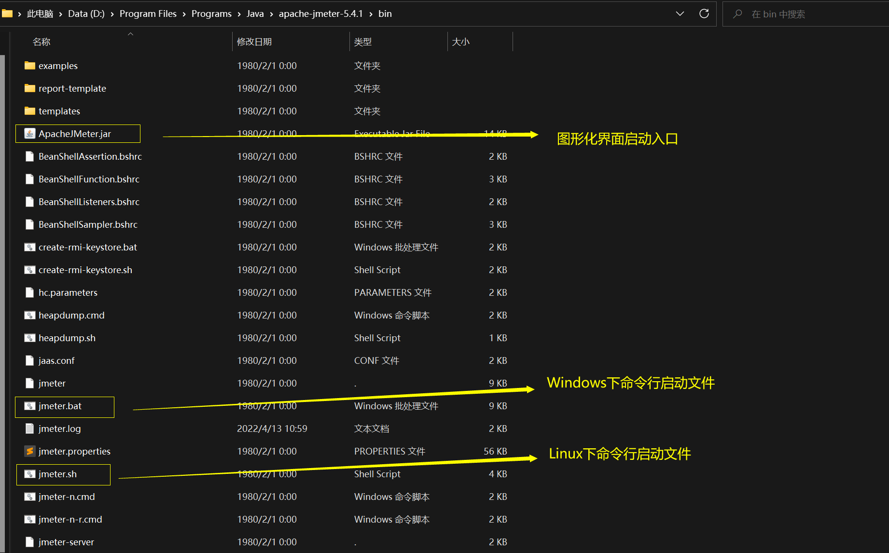Screen dimensions: 889x553
Task: Select the BeanShellSampler.bshrc file name
Action: tap(88, 224)
